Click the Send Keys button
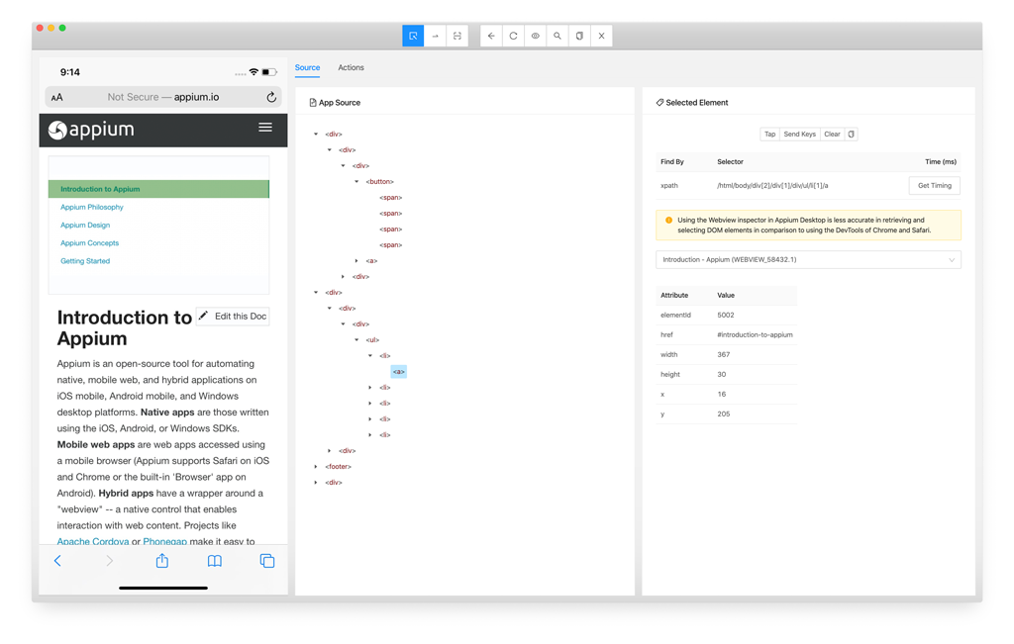 click(x=800, y=135)
